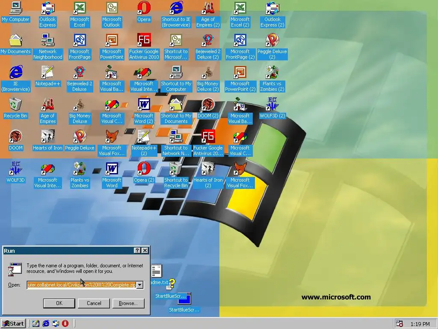Select the Outlook Express (2) shortcut
The height and width of the screenshot is (329, 438).
point(272,15)
